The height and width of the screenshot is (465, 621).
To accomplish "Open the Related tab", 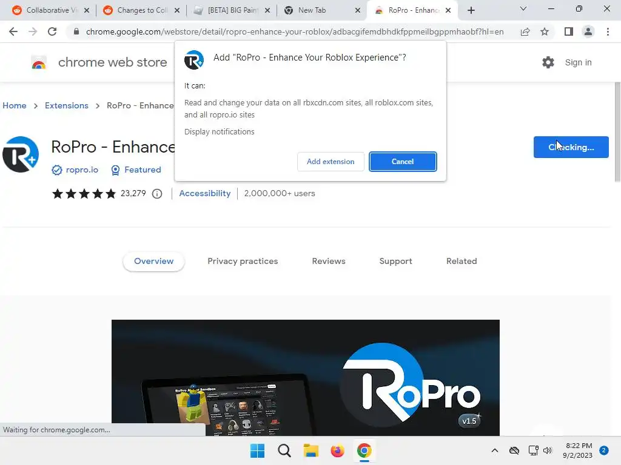I will 462,261.
